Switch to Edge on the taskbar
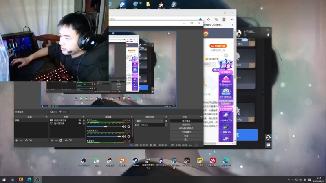Viewport: 326px width, 183px height. pos(29,180)
